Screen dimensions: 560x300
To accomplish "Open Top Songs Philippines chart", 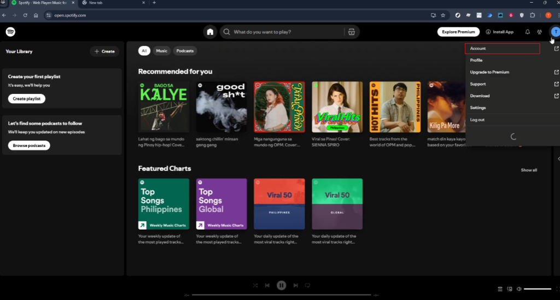I will [164, 204].
